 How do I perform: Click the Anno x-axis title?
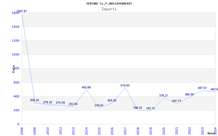point(211,133)
